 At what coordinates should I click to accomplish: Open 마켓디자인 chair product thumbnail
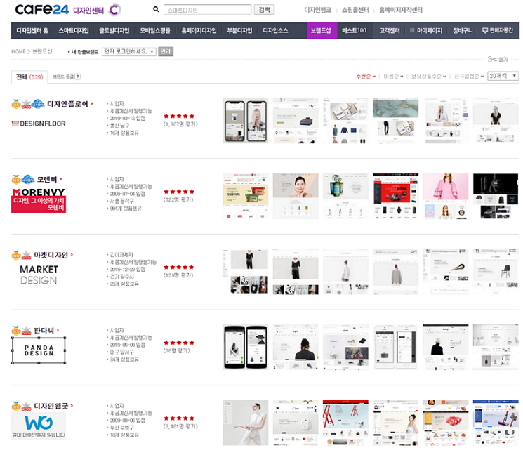click(x=496, y=272)
